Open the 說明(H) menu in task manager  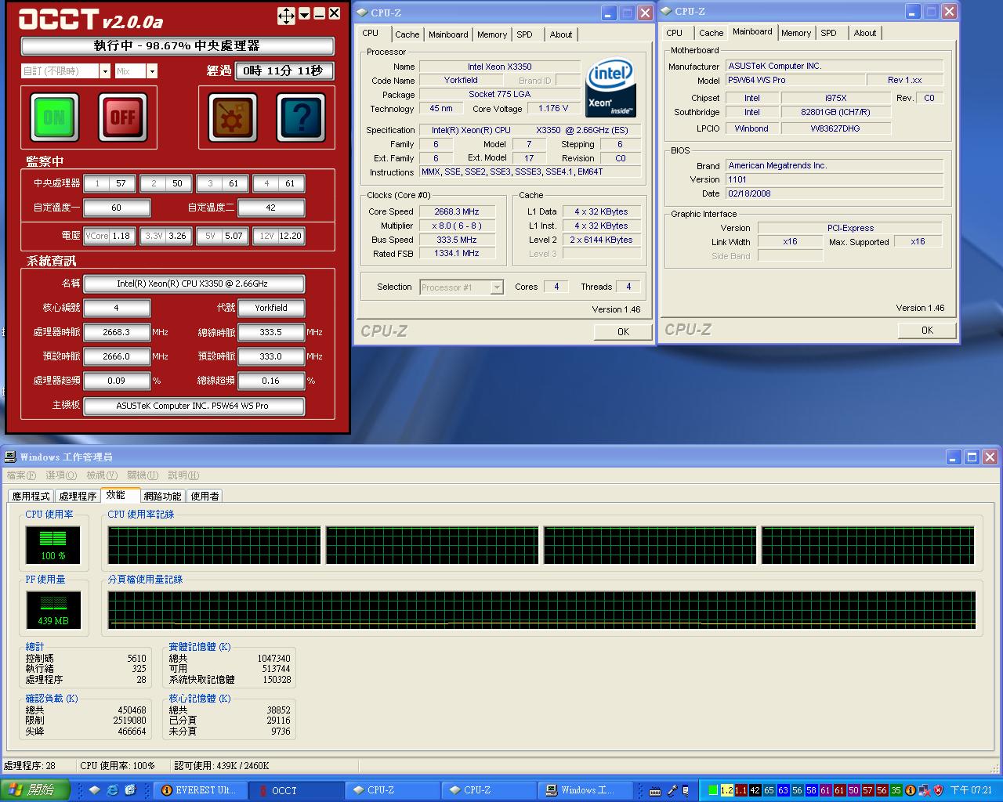point(183,475)
